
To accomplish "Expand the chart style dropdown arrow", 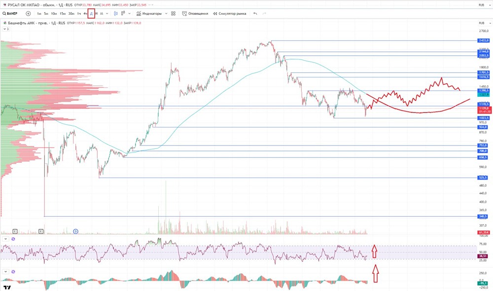I will [129, 13].
